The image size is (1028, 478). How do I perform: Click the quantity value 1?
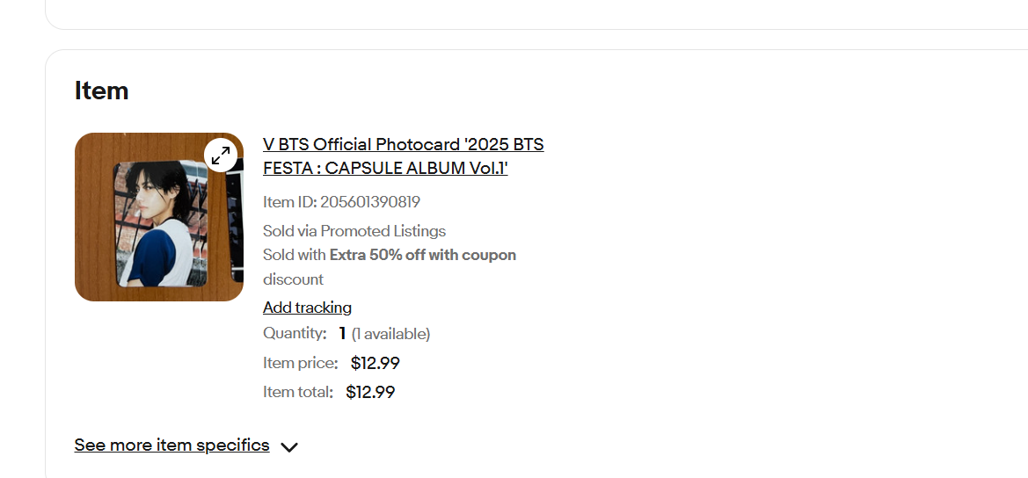coord(342,334)
